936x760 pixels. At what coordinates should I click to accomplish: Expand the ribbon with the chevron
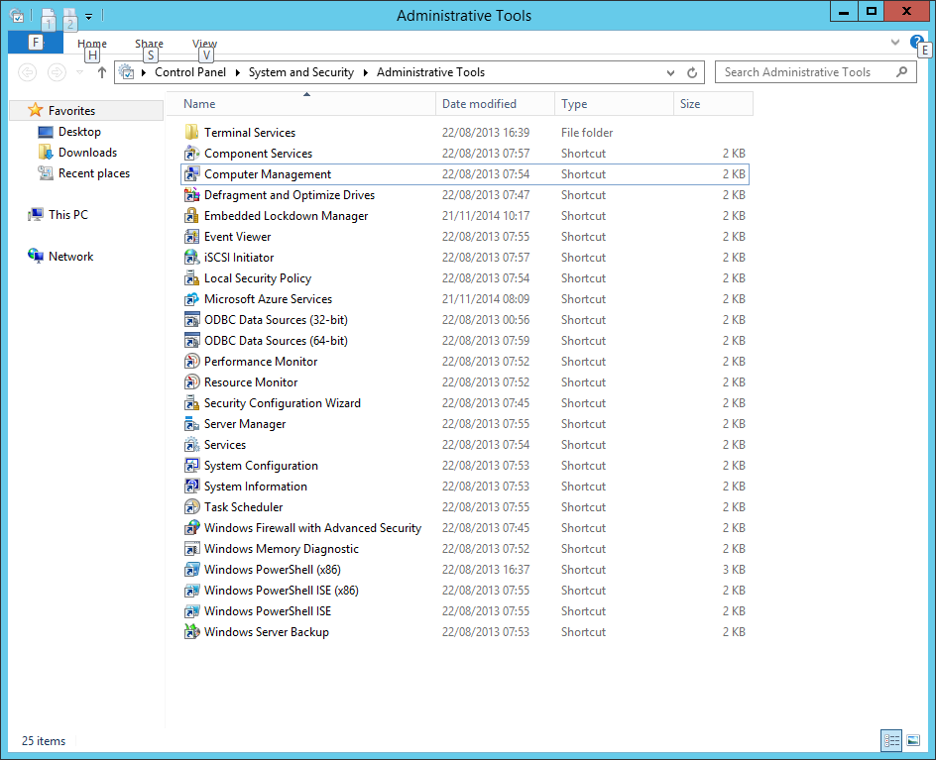895,43
